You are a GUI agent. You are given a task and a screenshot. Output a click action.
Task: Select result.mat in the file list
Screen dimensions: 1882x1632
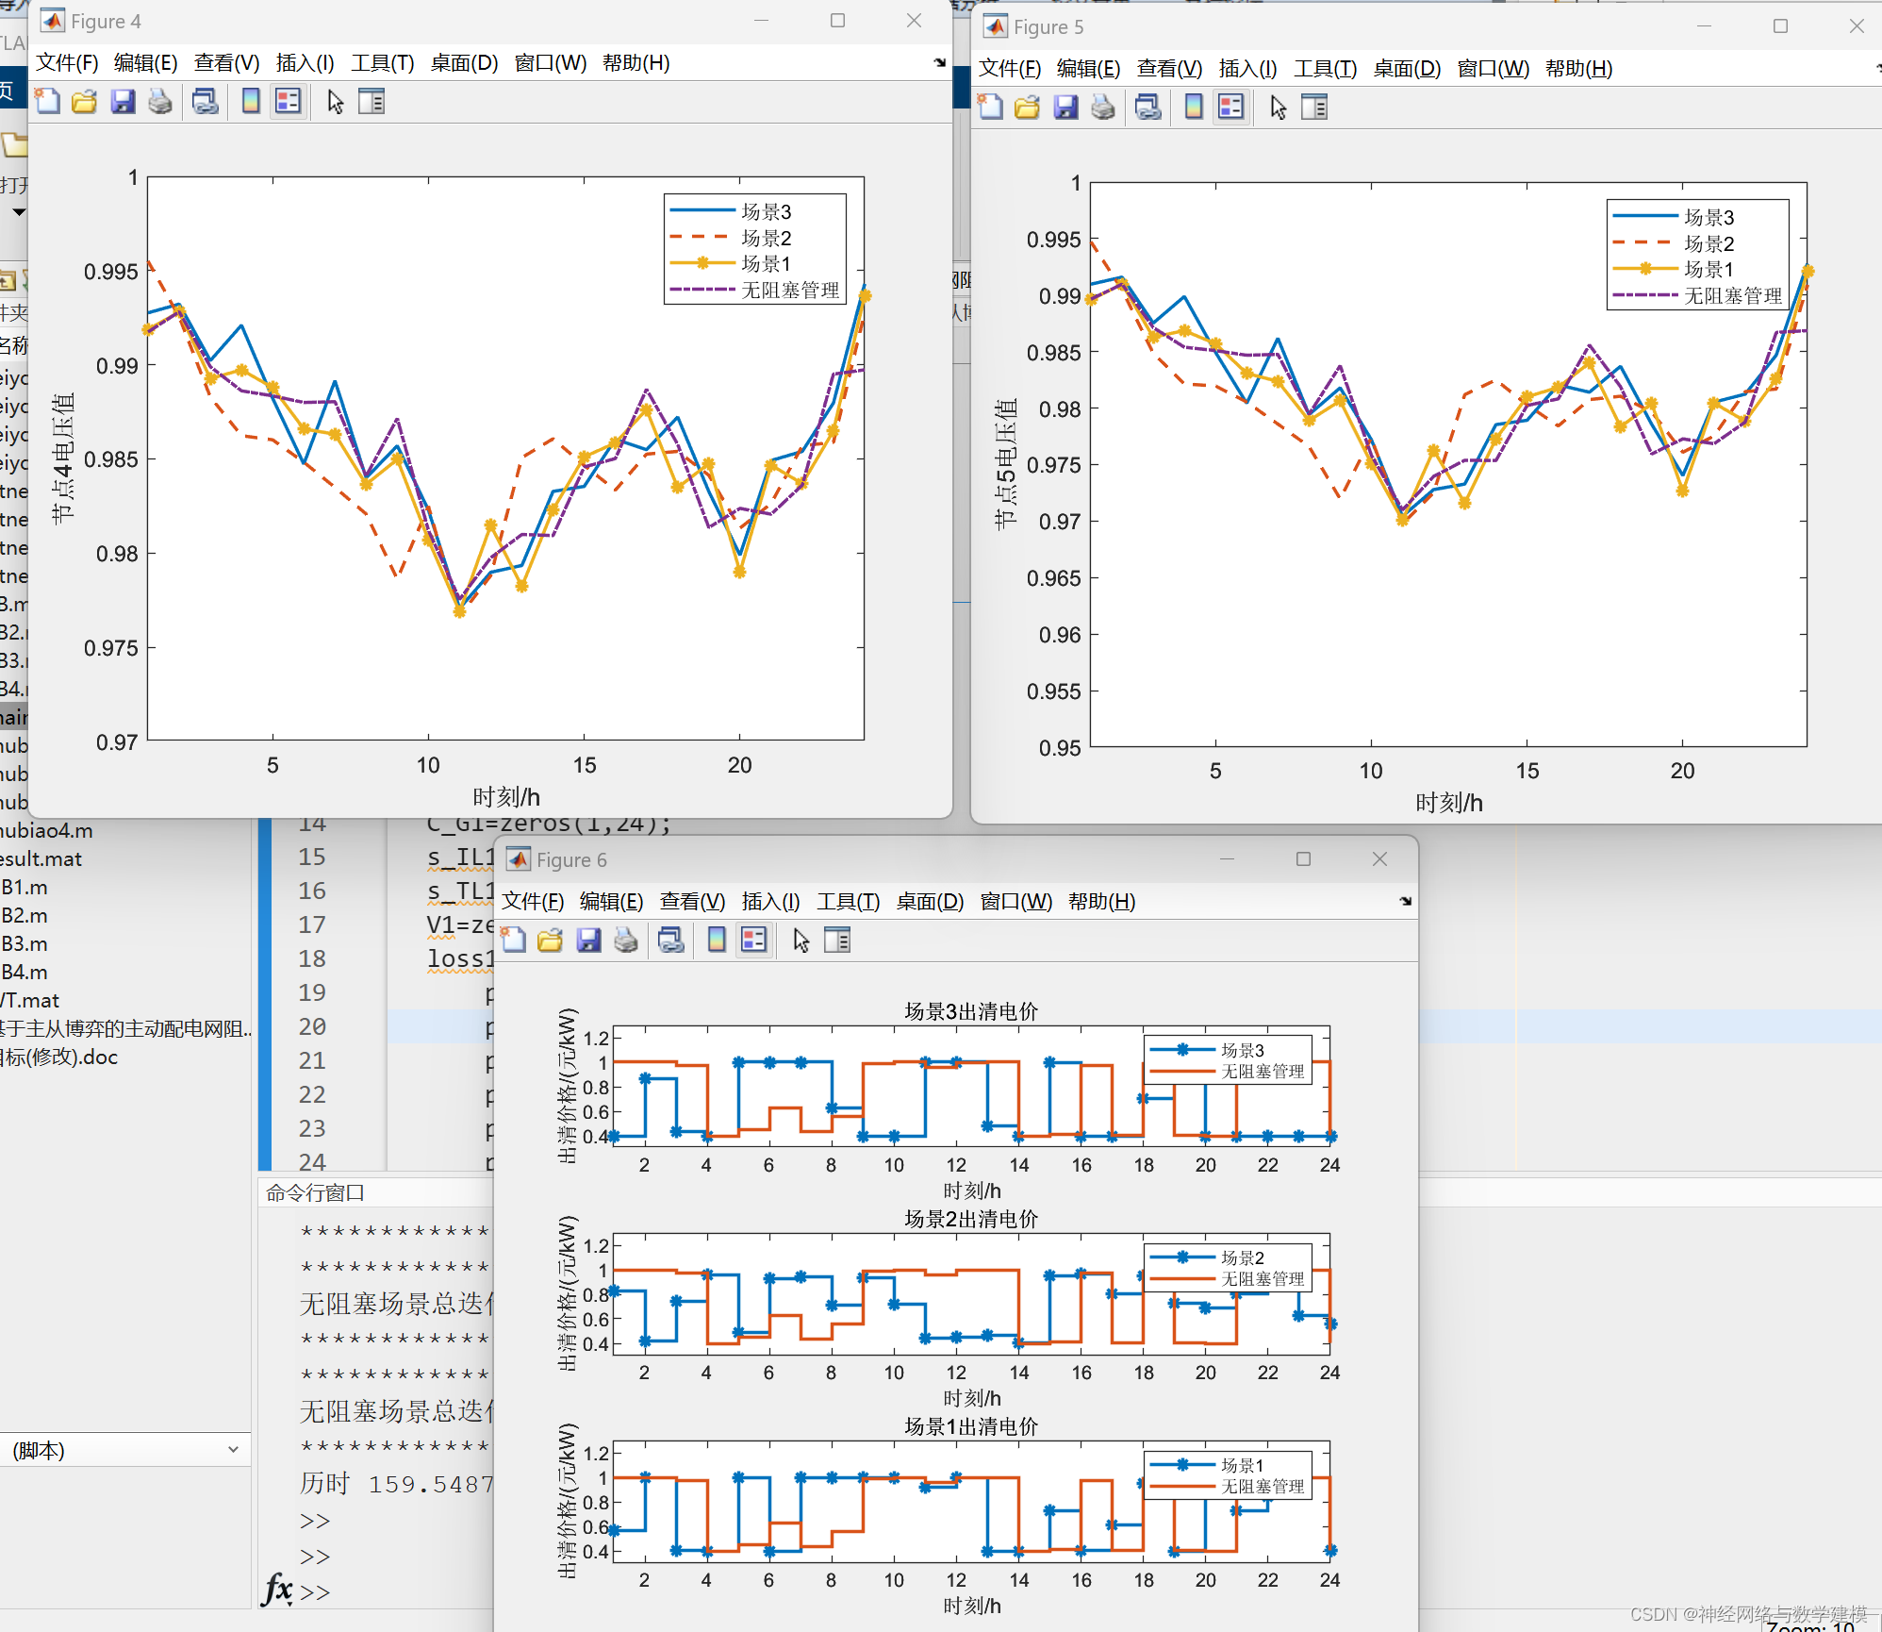pyautogui.click(x=41, y=859)
